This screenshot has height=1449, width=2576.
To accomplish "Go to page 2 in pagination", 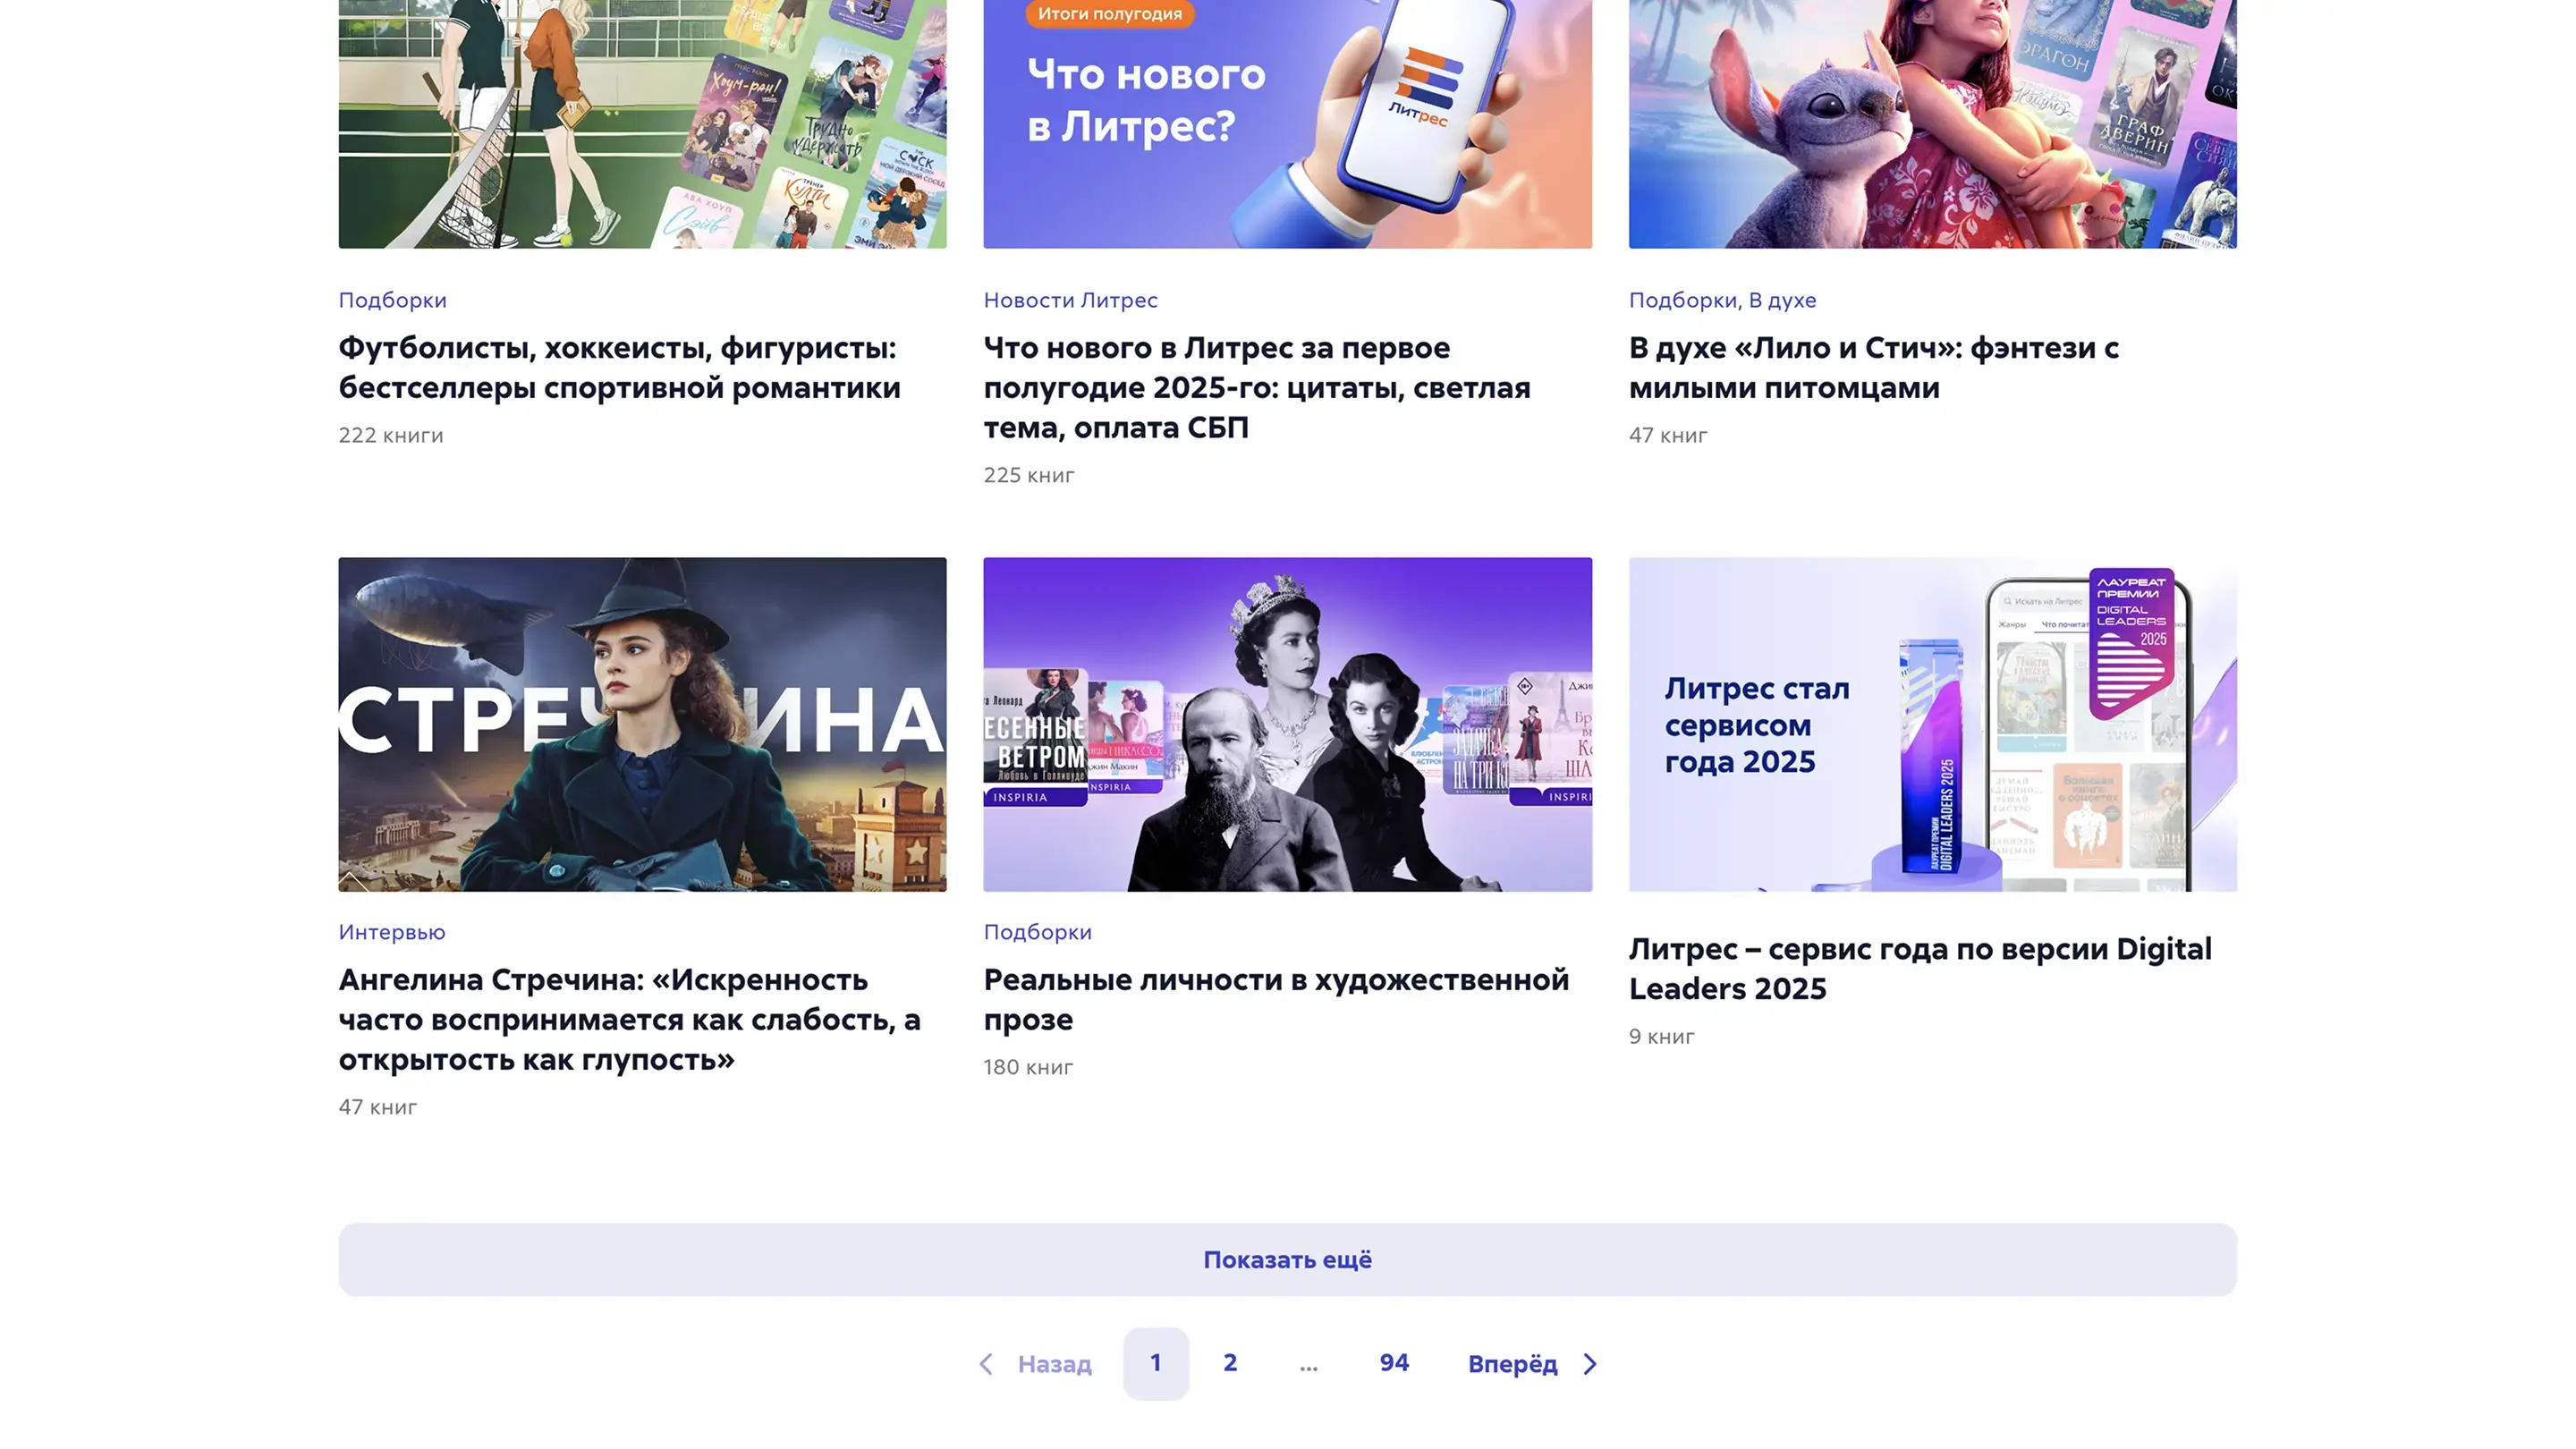I will 1230,1363.
